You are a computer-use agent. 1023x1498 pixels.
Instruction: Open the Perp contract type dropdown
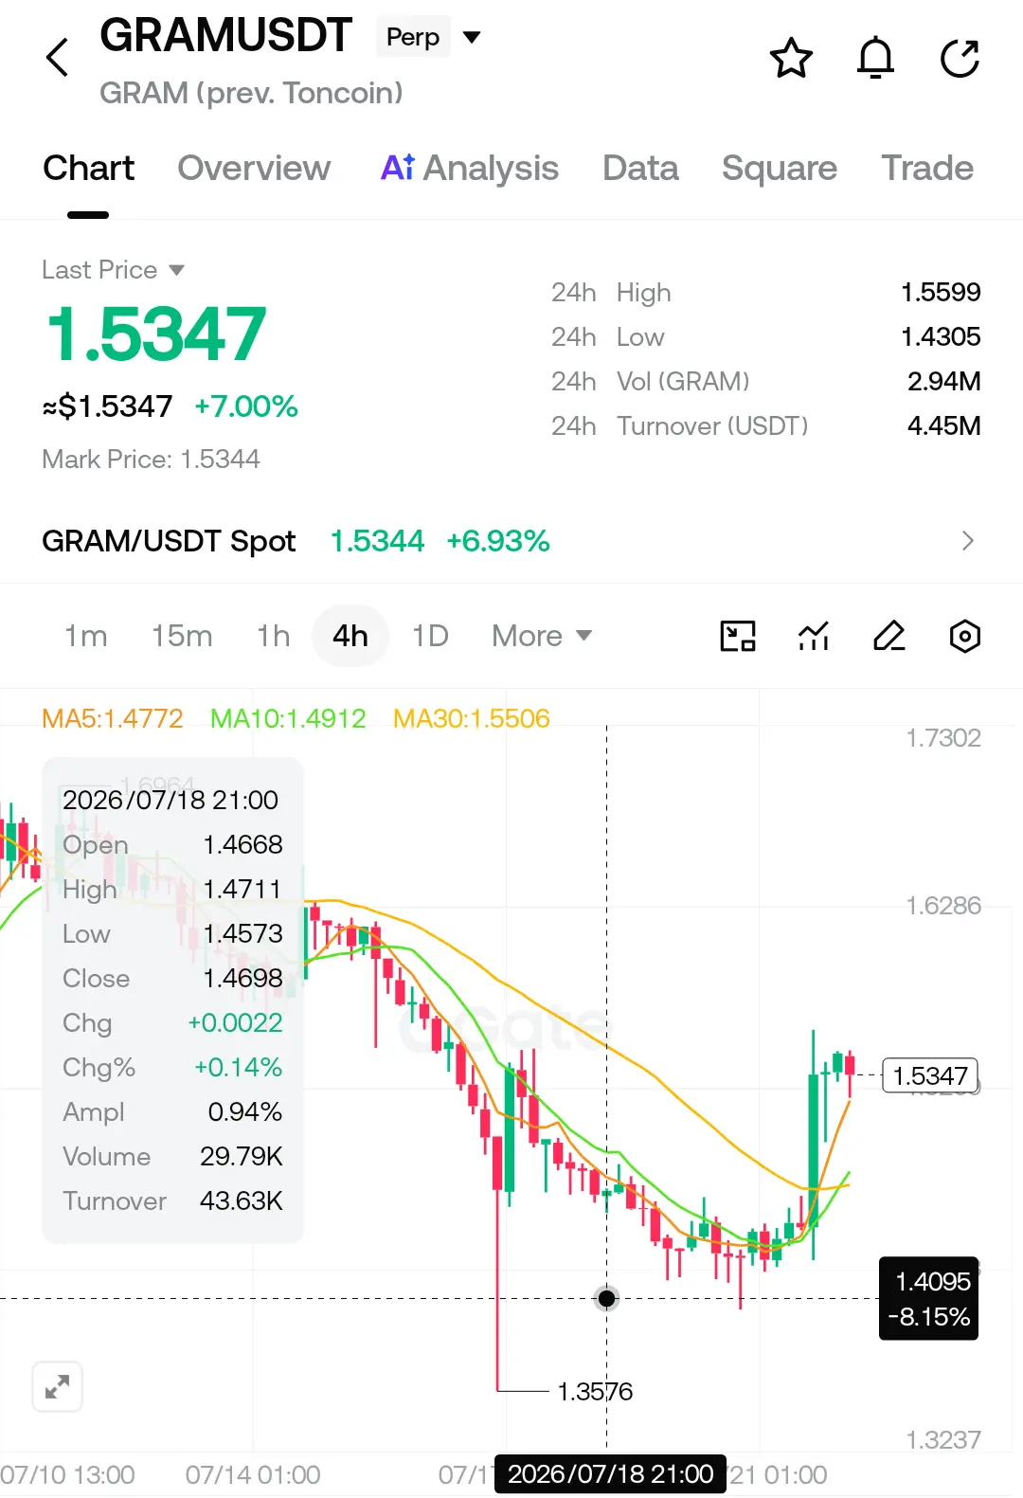coord(431,37)
